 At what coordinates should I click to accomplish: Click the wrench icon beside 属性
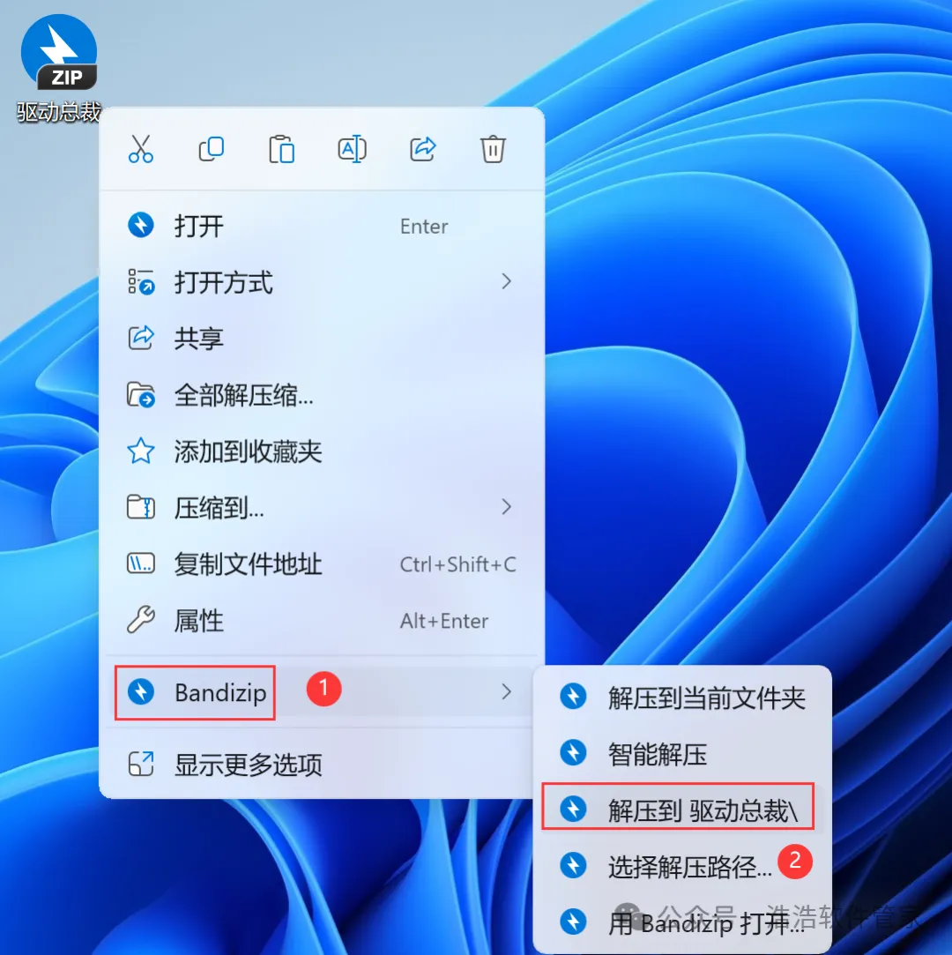coord(141,620)
